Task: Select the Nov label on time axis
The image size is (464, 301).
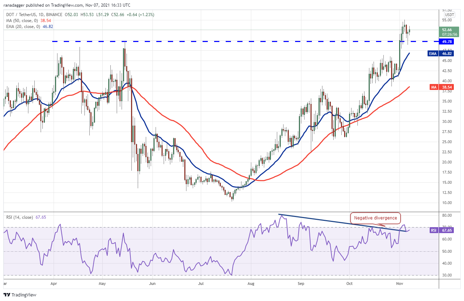Action: [400, 284]
